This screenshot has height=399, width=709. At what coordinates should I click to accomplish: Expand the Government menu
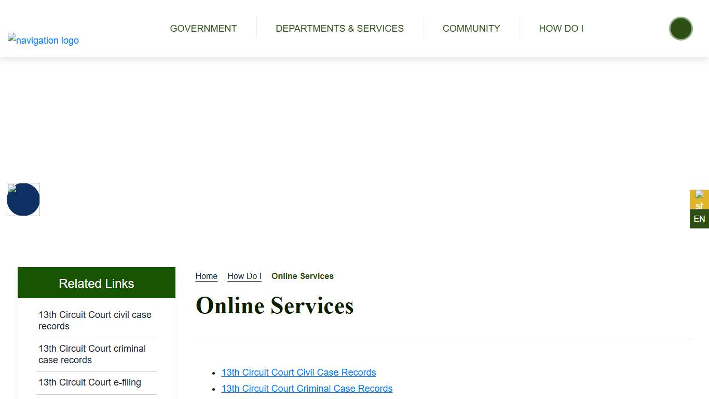[x=203, y=29]
